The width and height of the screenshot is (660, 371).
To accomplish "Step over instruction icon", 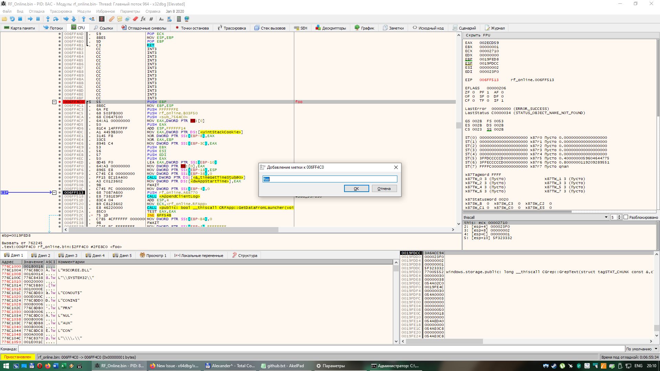I will click(x=56, y=19).
